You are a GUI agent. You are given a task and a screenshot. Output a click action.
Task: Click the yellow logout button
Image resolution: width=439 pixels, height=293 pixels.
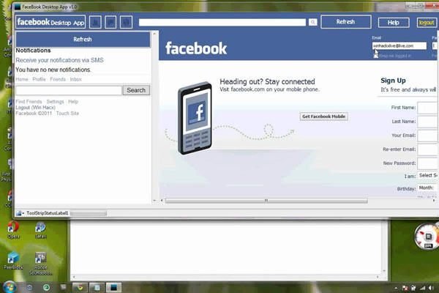[427, 23]
